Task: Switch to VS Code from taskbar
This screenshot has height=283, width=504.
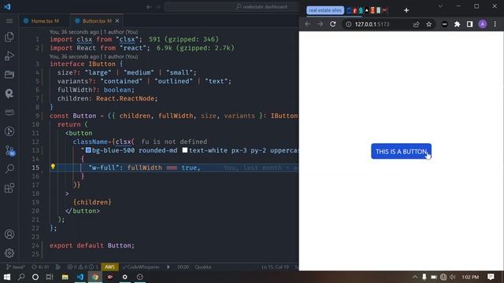Action: coord(80,277)
